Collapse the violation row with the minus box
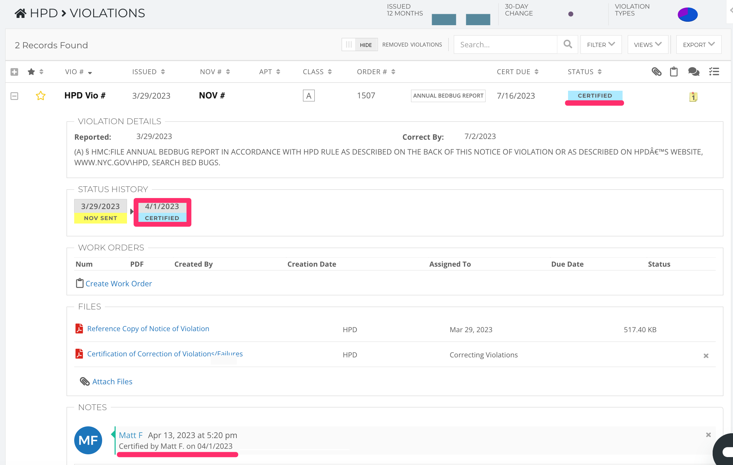 click(x=14, y=96)
